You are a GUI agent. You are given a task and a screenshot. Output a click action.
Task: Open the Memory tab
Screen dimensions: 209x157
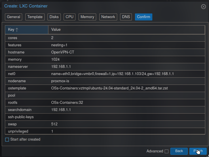87,17
